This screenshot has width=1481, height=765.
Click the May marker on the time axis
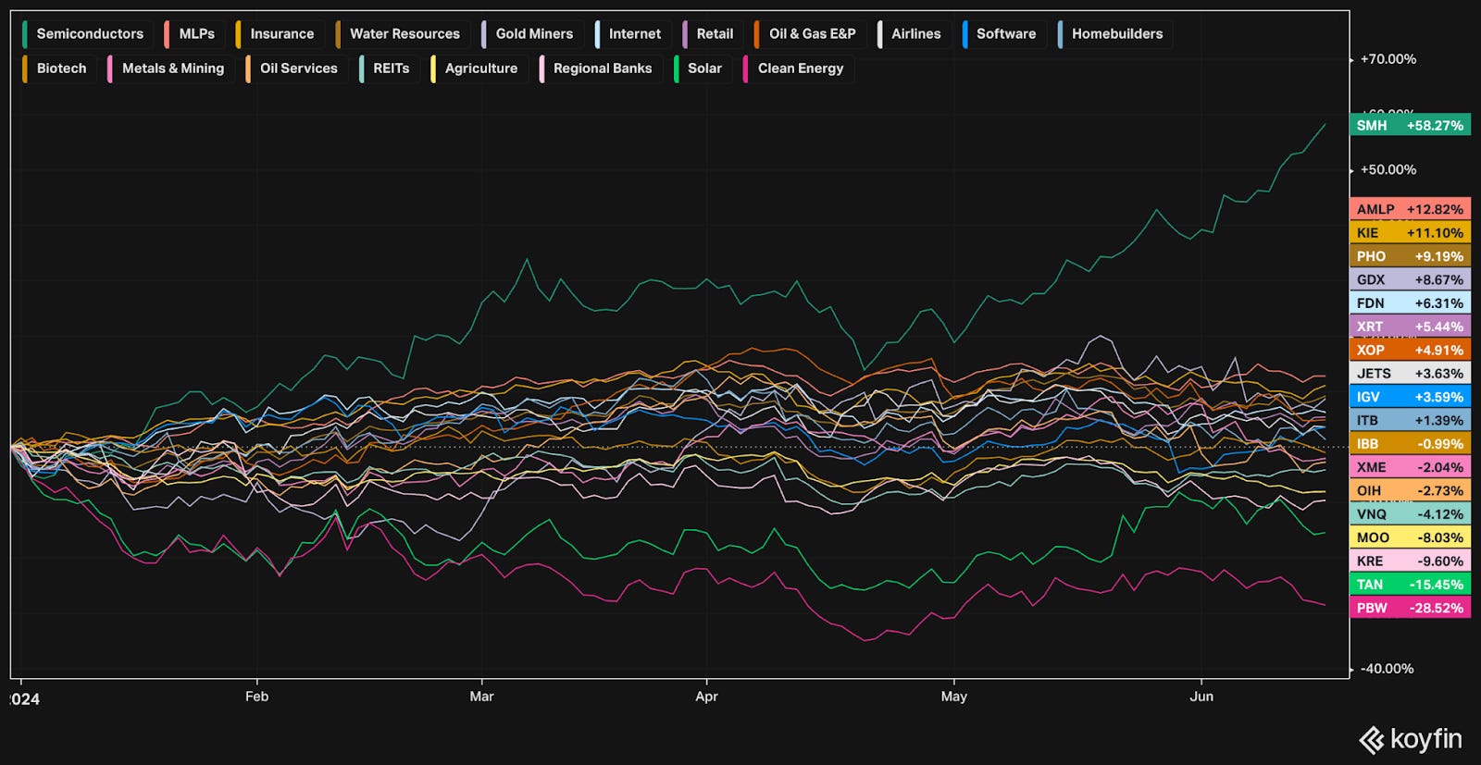(x=953, y=697)
